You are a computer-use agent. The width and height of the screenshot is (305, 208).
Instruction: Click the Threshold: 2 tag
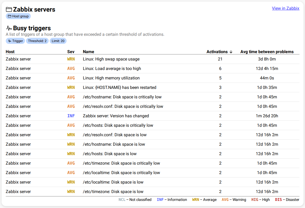point(37,41)
